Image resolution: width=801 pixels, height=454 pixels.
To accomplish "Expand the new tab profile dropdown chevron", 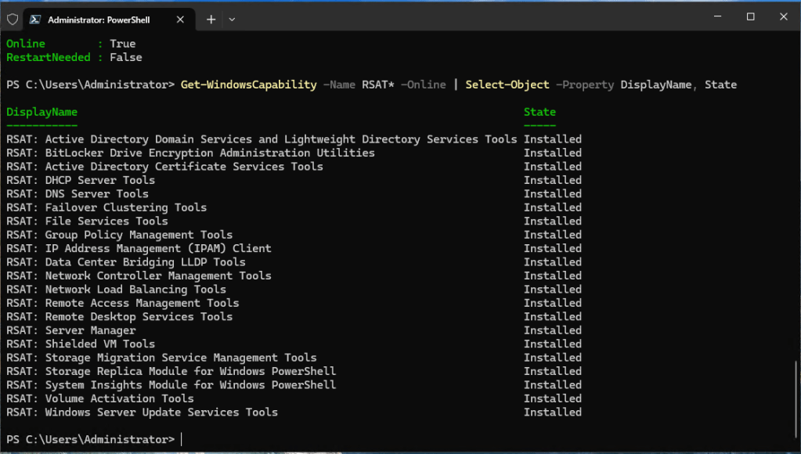I will (x=232, y=19).
